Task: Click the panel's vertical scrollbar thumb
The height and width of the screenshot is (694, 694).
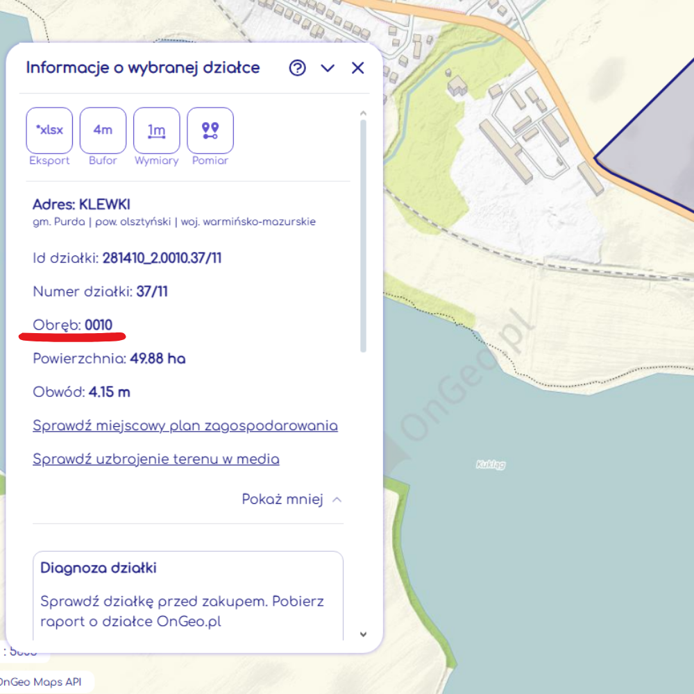Action: pos(363,236)
